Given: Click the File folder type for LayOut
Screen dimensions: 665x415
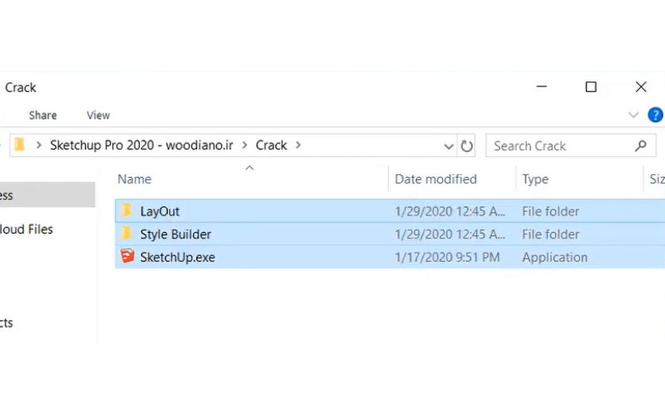Looking at the screenshot, I should point(550,212).
